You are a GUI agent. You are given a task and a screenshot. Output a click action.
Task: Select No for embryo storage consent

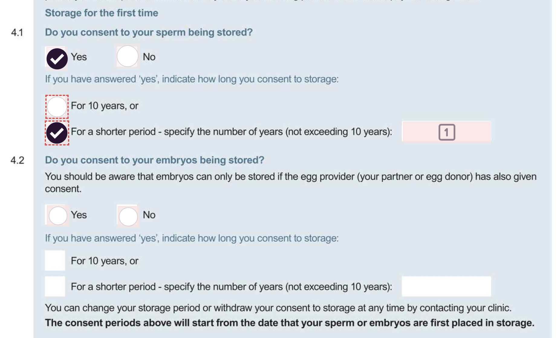(128, 216)
